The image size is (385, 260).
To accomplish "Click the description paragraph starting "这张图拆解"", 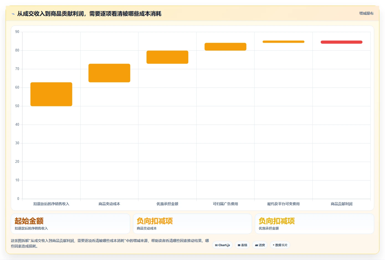I will click(110, 243).
